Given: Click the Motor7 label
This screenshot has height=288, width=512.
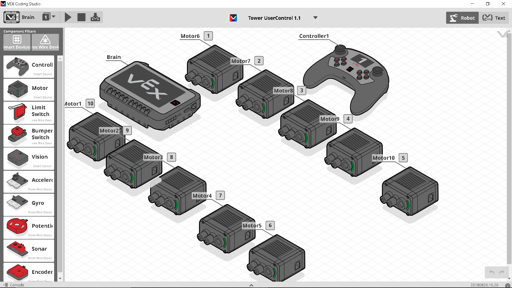Looking at the screenshot, I should (x=241, y=61).
